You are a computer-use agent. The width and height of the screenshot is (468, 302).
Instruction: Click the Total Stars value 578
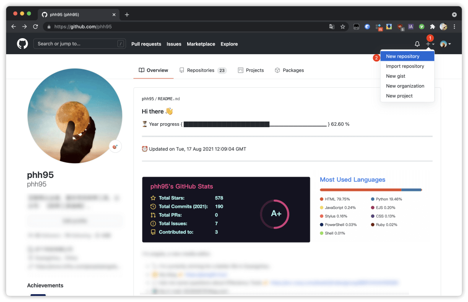pos(219,198)
